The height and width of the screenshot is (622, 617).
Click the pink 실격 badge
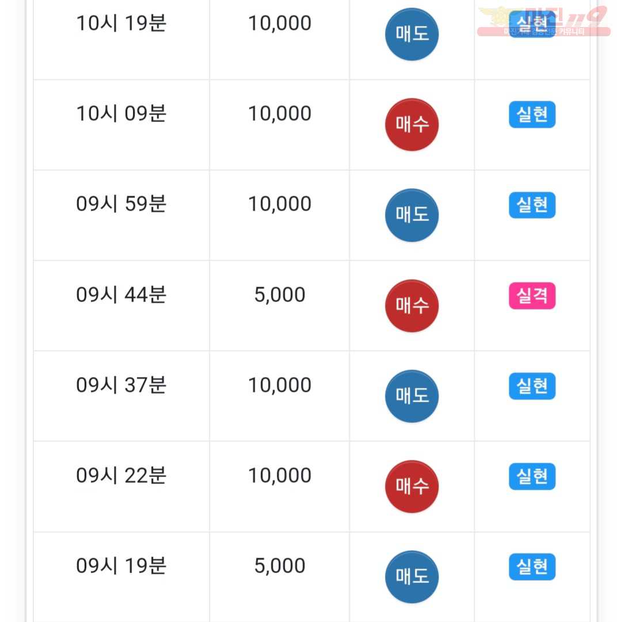click(x=532, y=296)
